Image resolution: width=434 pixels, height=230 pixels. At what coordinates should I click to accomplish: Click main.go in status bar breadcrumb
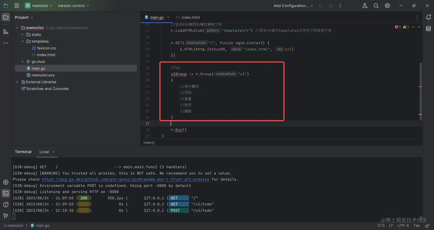click(40, 225)
